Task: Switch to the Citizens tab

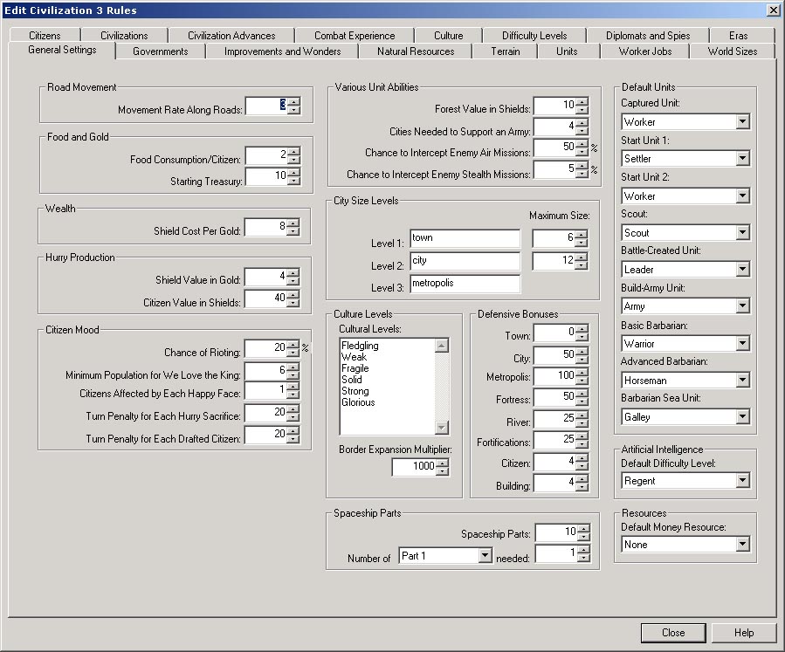Action: 45,35
